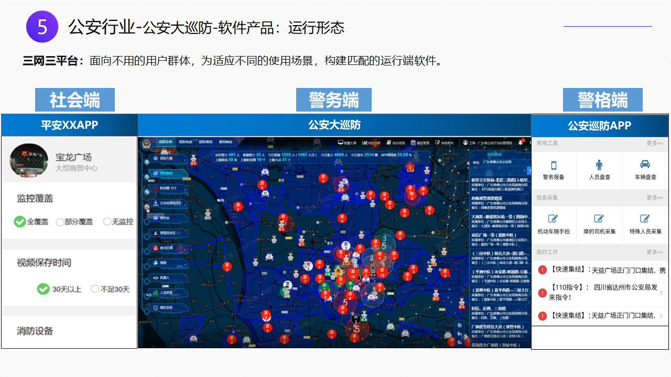Image resolution: width=671 pixels, height=377 pixels.
Task: Click the 实时警力 481 人 statistic
Action: click(227, 155)
